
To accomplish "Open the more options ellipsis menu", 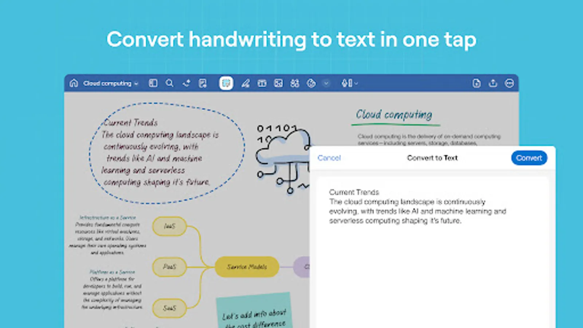I will pyautogui.click(x=509, y=83).
